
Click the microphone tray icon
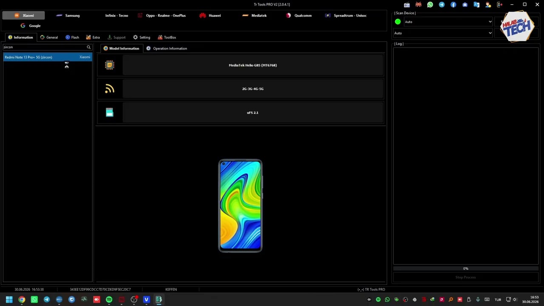pos(478,300)
